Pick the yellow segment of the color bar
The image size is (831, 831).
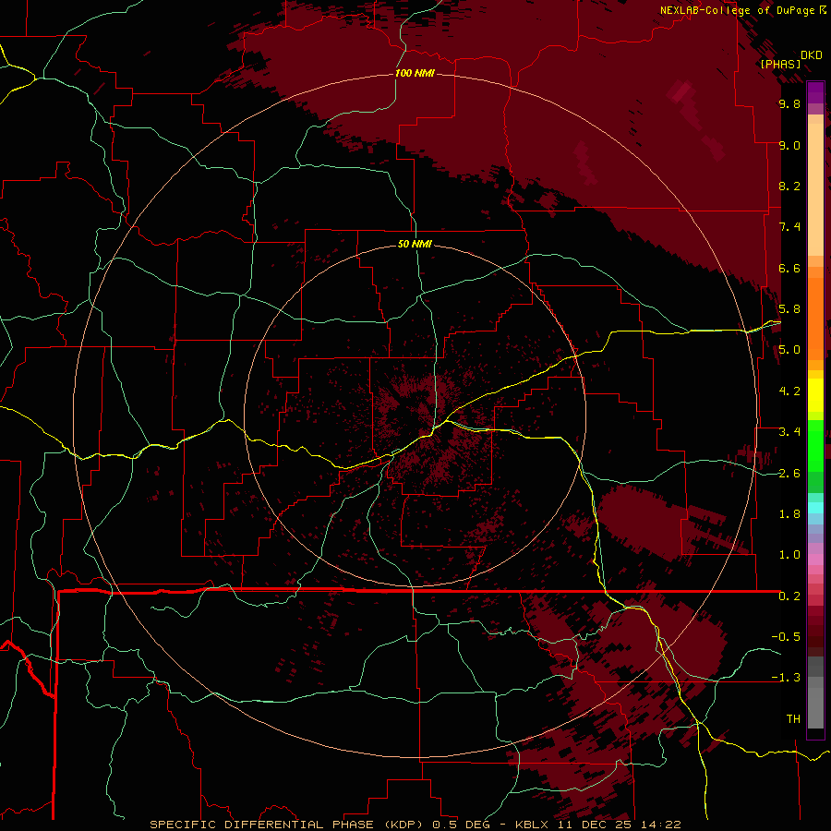point(815,395)
